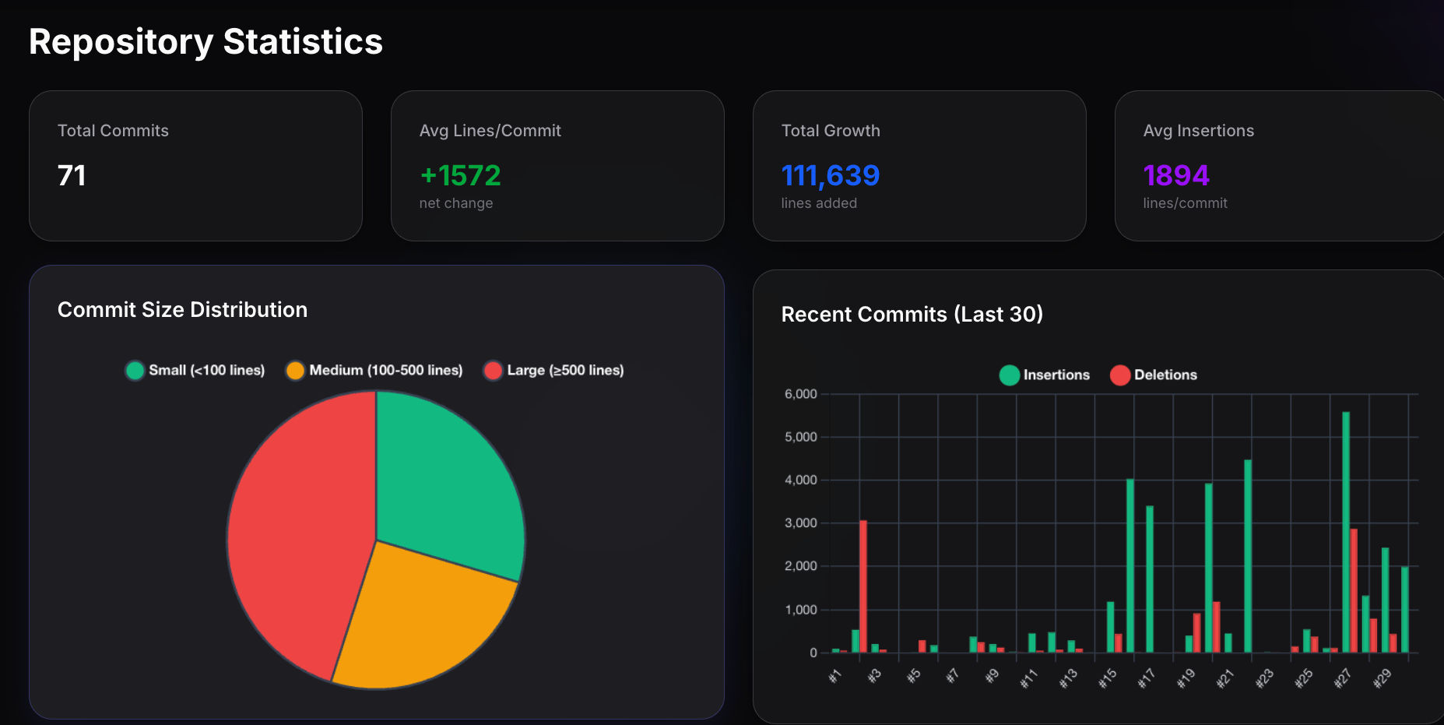Toggle the Small (<100 lines) legend dot
This screenshot has height=725, width=1444.
tap(135, 371)
